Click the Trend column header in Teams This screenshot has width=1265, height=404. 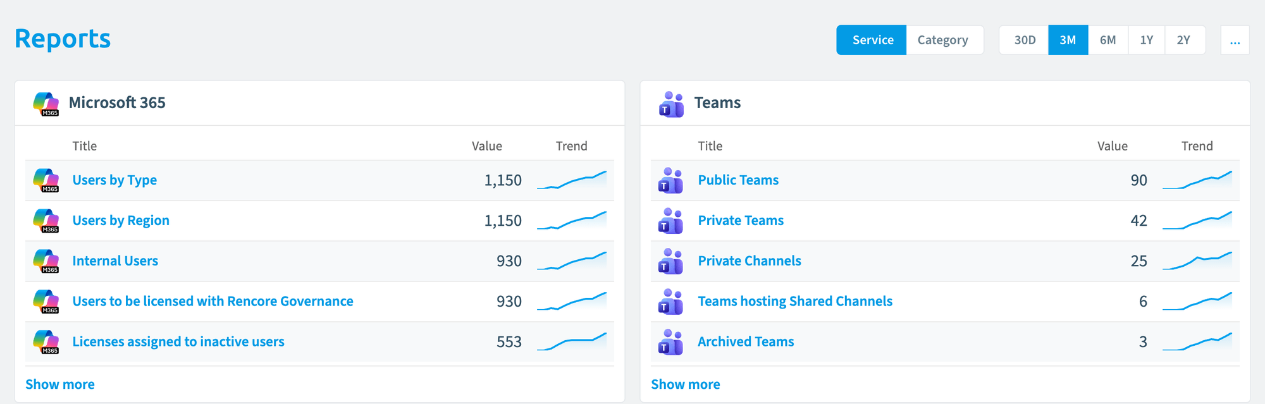pos(1197,146)
